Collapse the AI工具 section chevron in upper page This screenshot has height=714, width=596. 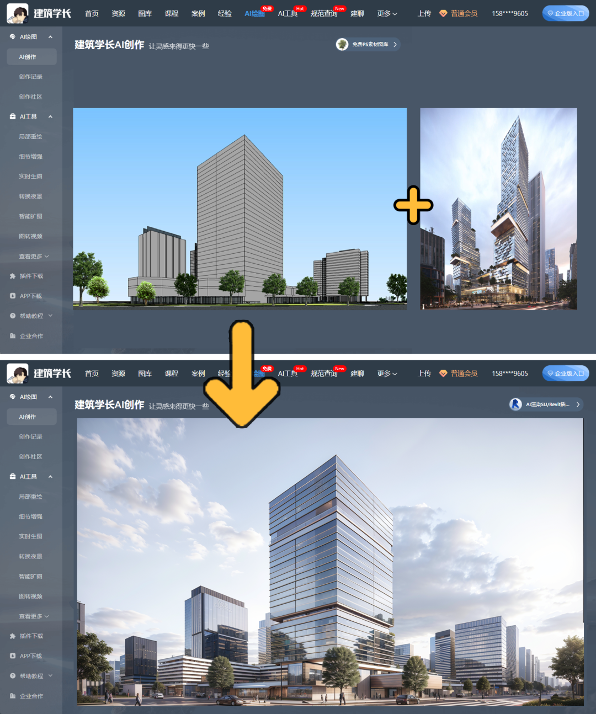(50, 116)
